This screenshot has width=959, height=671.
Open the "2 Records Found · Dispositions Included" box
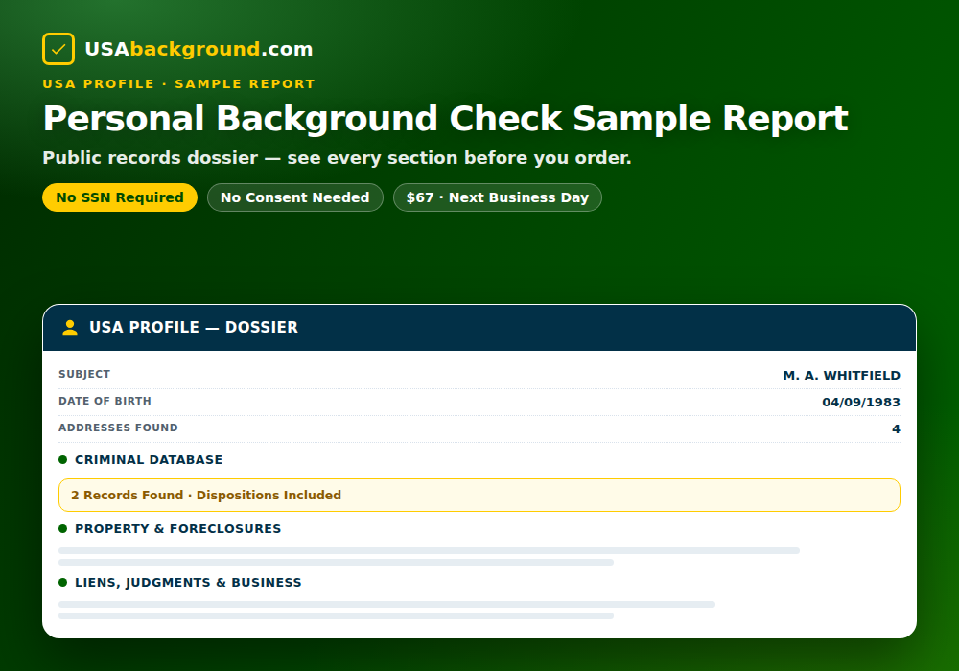pyautogui.click(x=479, y=495)
